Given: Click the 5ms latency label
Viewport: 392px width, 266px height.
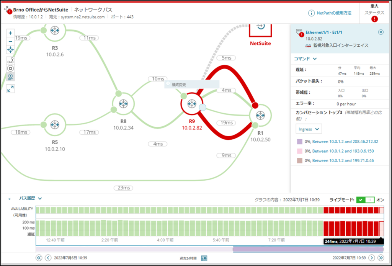Looking at the screenshot, I should coord(227,58).
